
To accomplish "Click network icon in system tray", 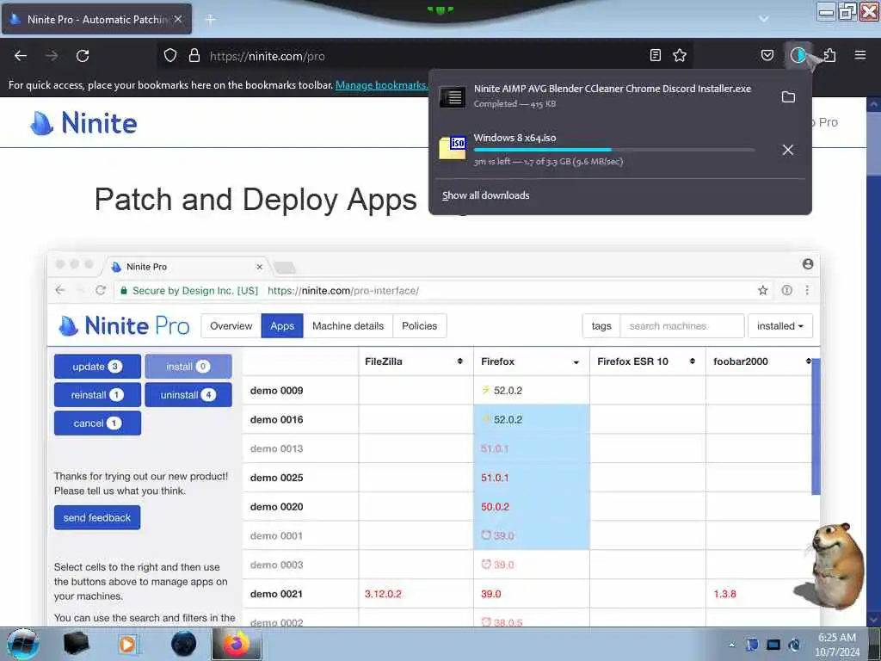I will 773,645.
